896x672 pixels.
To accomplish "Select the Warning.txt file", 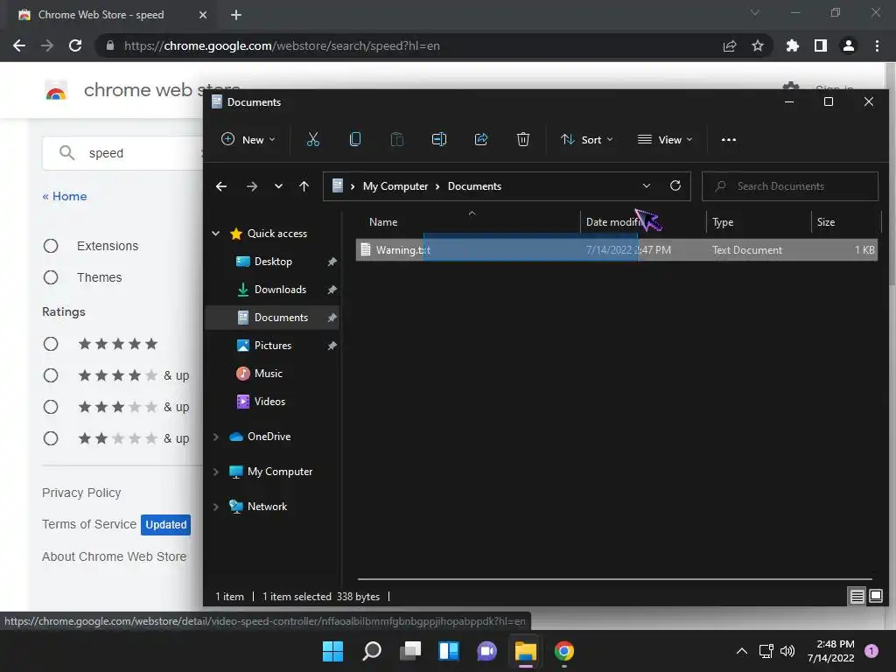I will 616,249.
